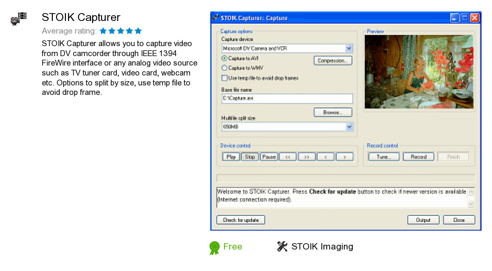Click the fast forward >> button
This screenshot has height=271, width=492.
point(307,157)
